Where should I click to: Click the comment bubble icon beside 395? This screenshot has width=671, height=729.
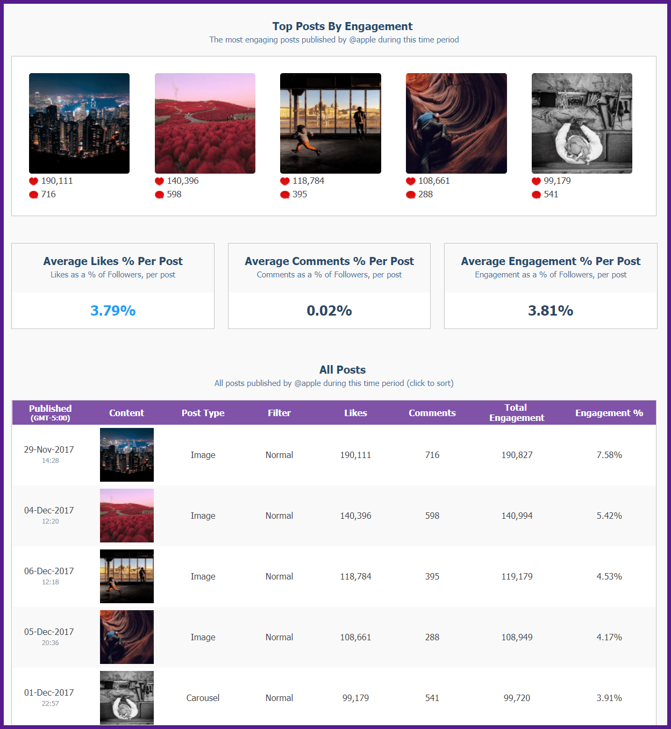tap(285, 195)
